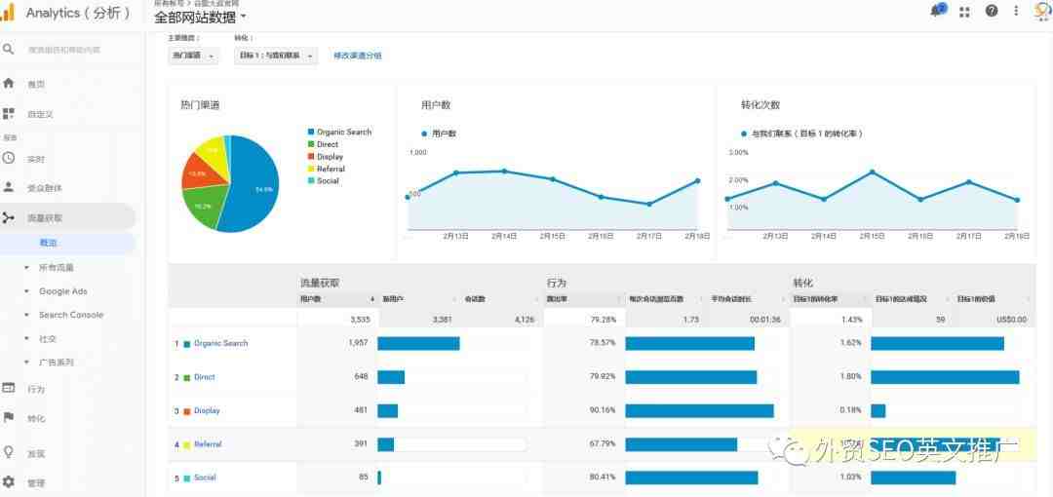1053x497 pixels.
Task: Click Direct conversion rate 1.80%
Action: (x=851, y=377)
